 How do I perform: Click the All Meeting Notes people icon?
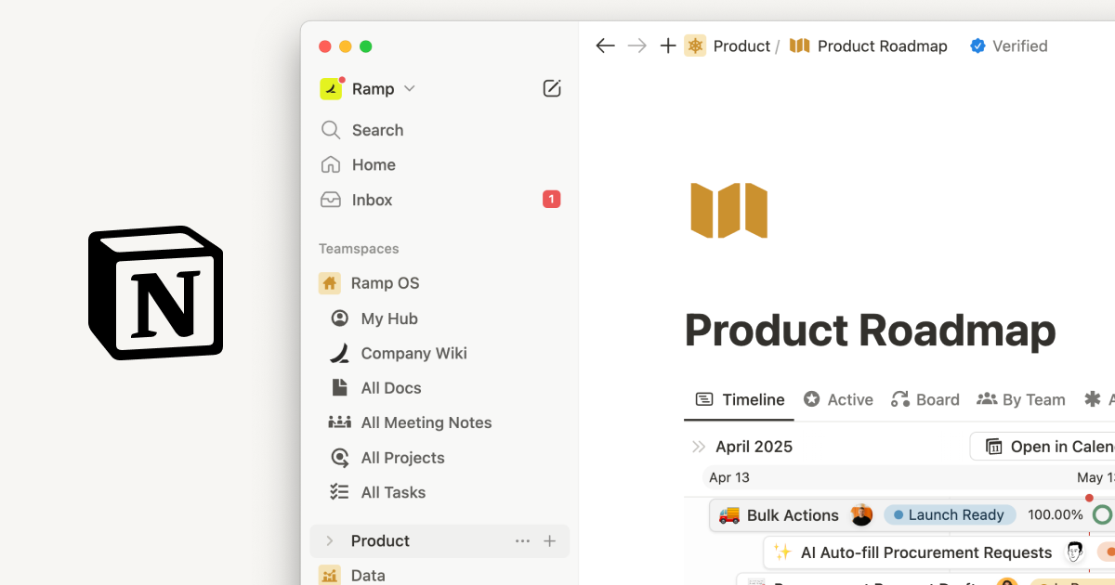340,422
